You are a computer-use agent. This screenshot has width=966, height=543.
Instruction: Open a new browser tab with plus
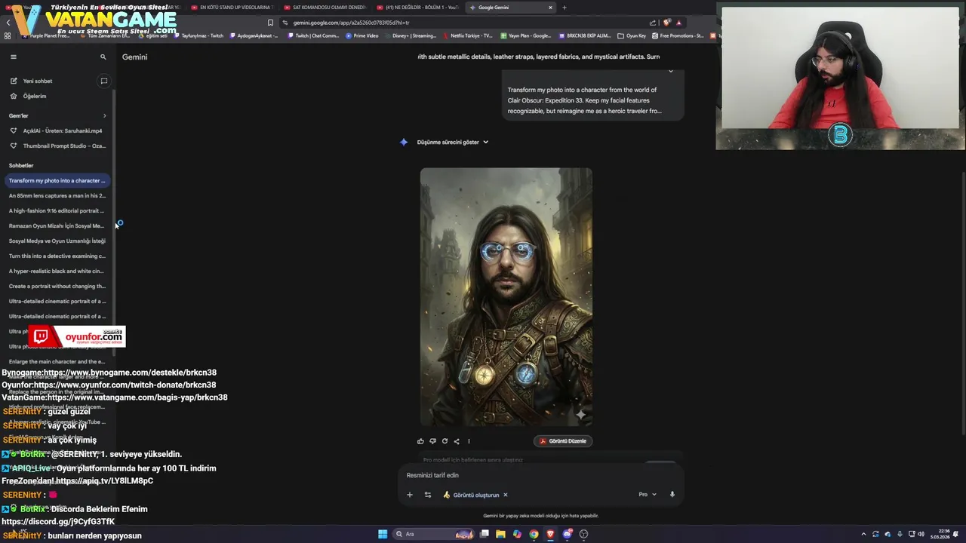pos(565,7)
